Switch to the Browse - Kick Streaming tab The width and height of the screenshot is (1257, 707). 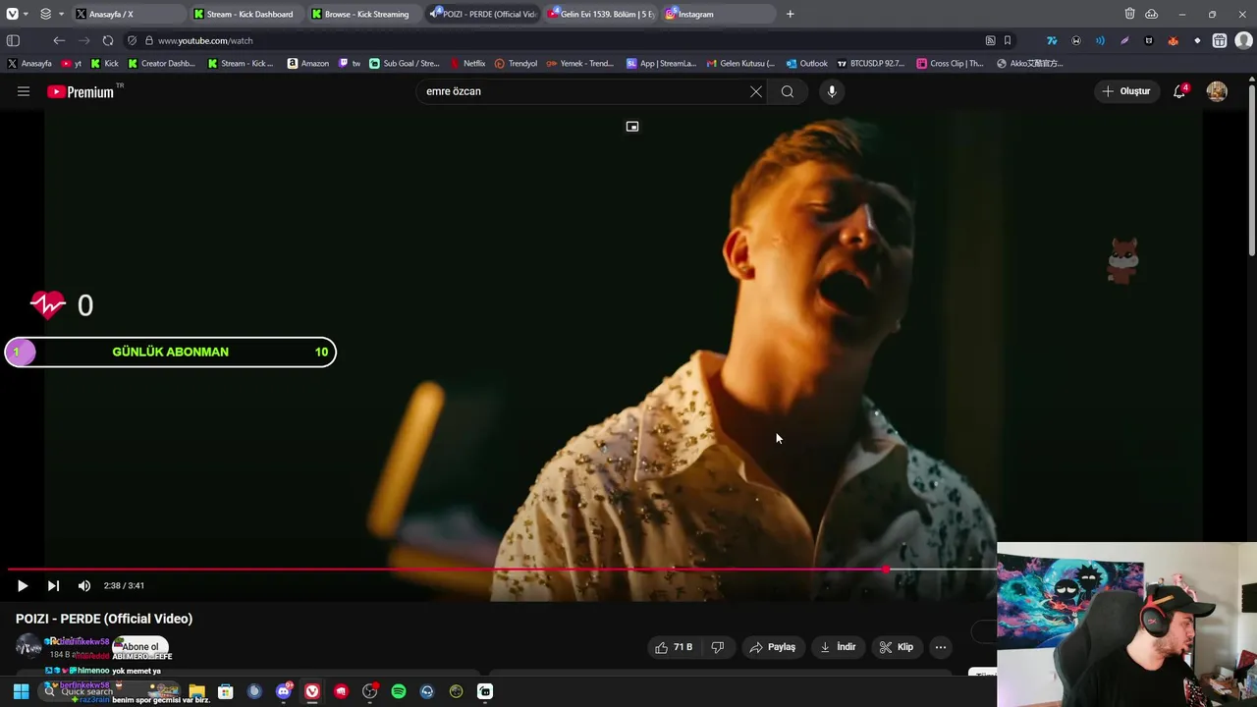[x=363, y=14]
